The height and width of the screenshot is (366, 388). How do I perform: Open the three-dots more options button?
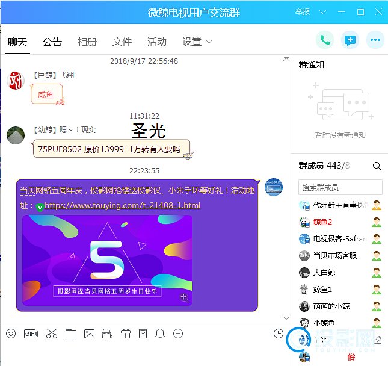click(x=375, y=40)
